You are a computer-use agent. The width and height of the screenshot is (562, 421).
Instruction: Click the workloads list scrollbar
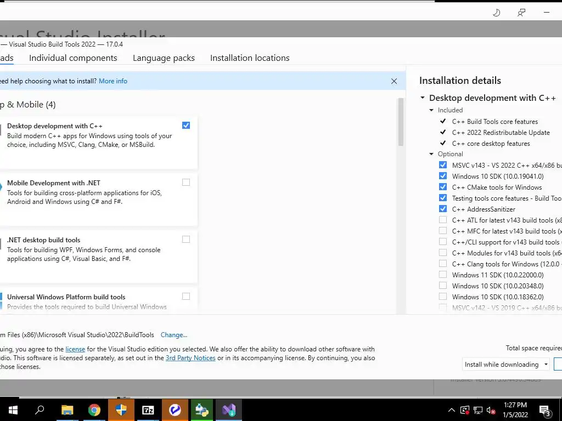tap(401, 122)
